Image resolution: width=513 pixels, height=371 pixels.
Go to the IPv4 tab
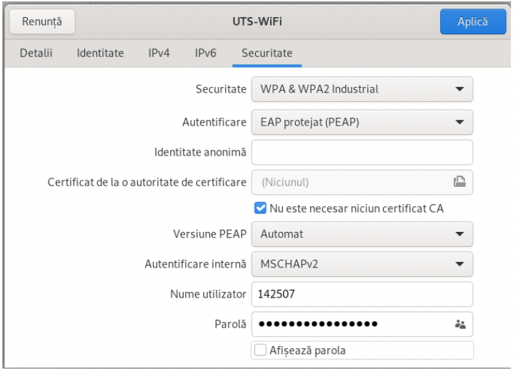pyautogui.click(x=159, y=53)
